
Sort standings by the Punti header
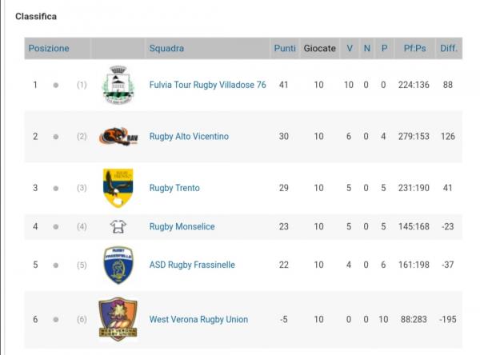tap(285, 48)
